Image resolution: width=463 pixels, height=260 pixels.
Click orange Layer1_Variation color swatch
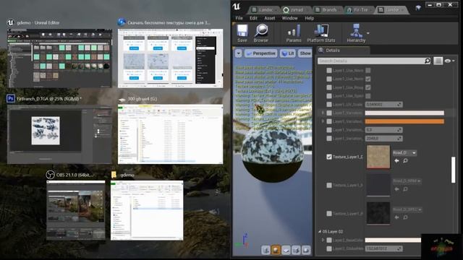click(x=404, y=121)
